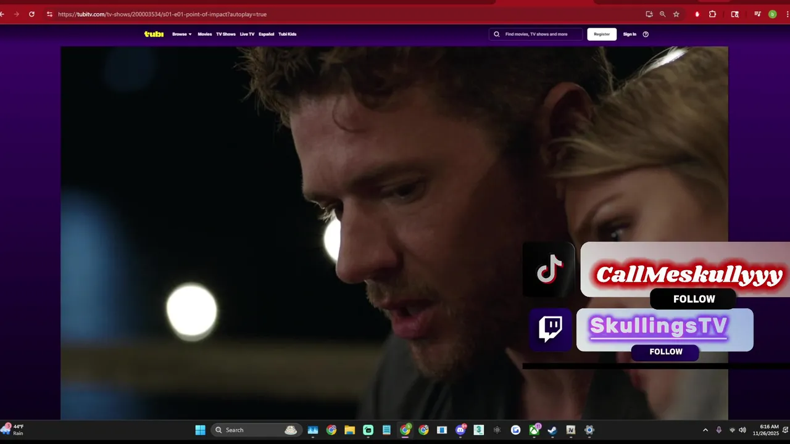This screenshot has height=444, width=790.
Task: Open the Movies section
Action: (x=205, y=34)
